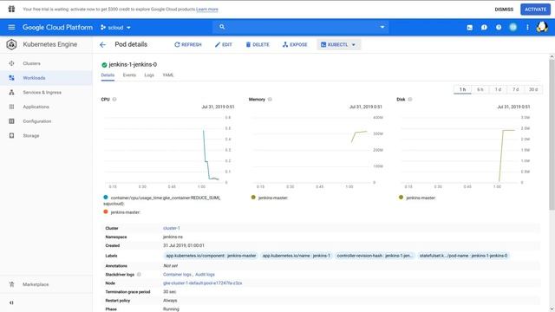
Task: Open Clusters in the sidebar
Action: point(46,63)
